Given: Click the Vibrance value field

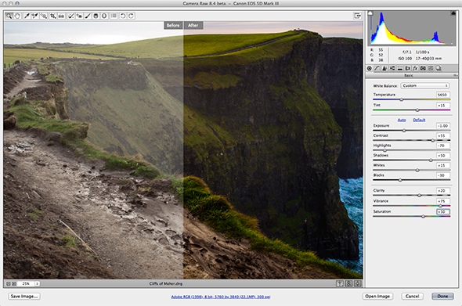Looking at the screenshot, I should tap(442, 201).
